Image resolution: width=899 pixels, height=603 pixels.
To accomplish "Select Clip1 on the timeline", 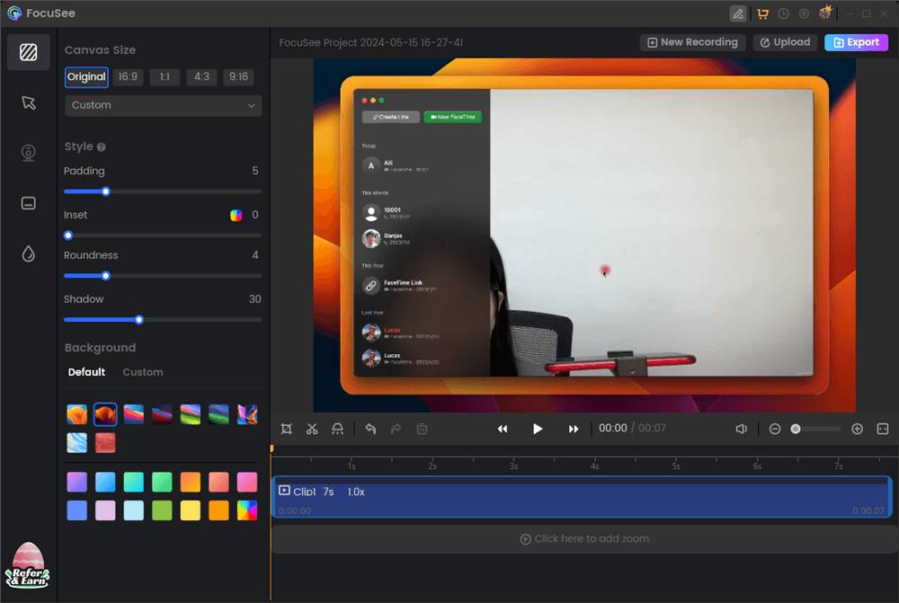I will [x=582, y=498].
